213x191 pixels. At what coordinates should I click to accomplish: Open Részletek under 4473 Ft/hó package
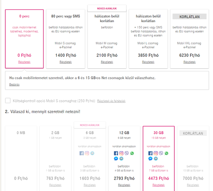coord(158,185)
